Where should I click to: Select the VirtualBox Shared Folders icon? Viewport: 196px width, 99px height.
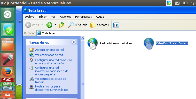(149, 44)
